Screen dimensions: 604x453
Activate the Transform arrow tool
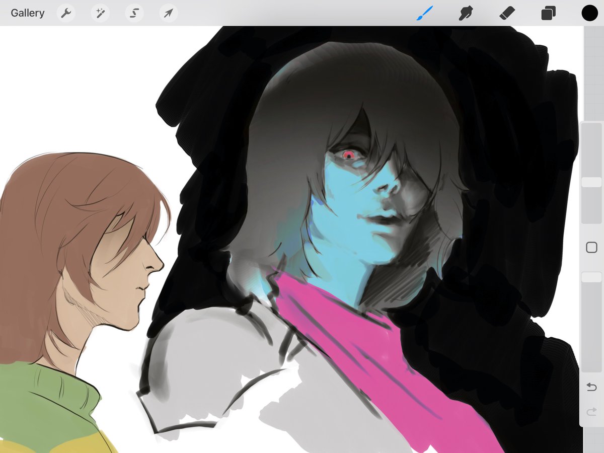[169, 13]
